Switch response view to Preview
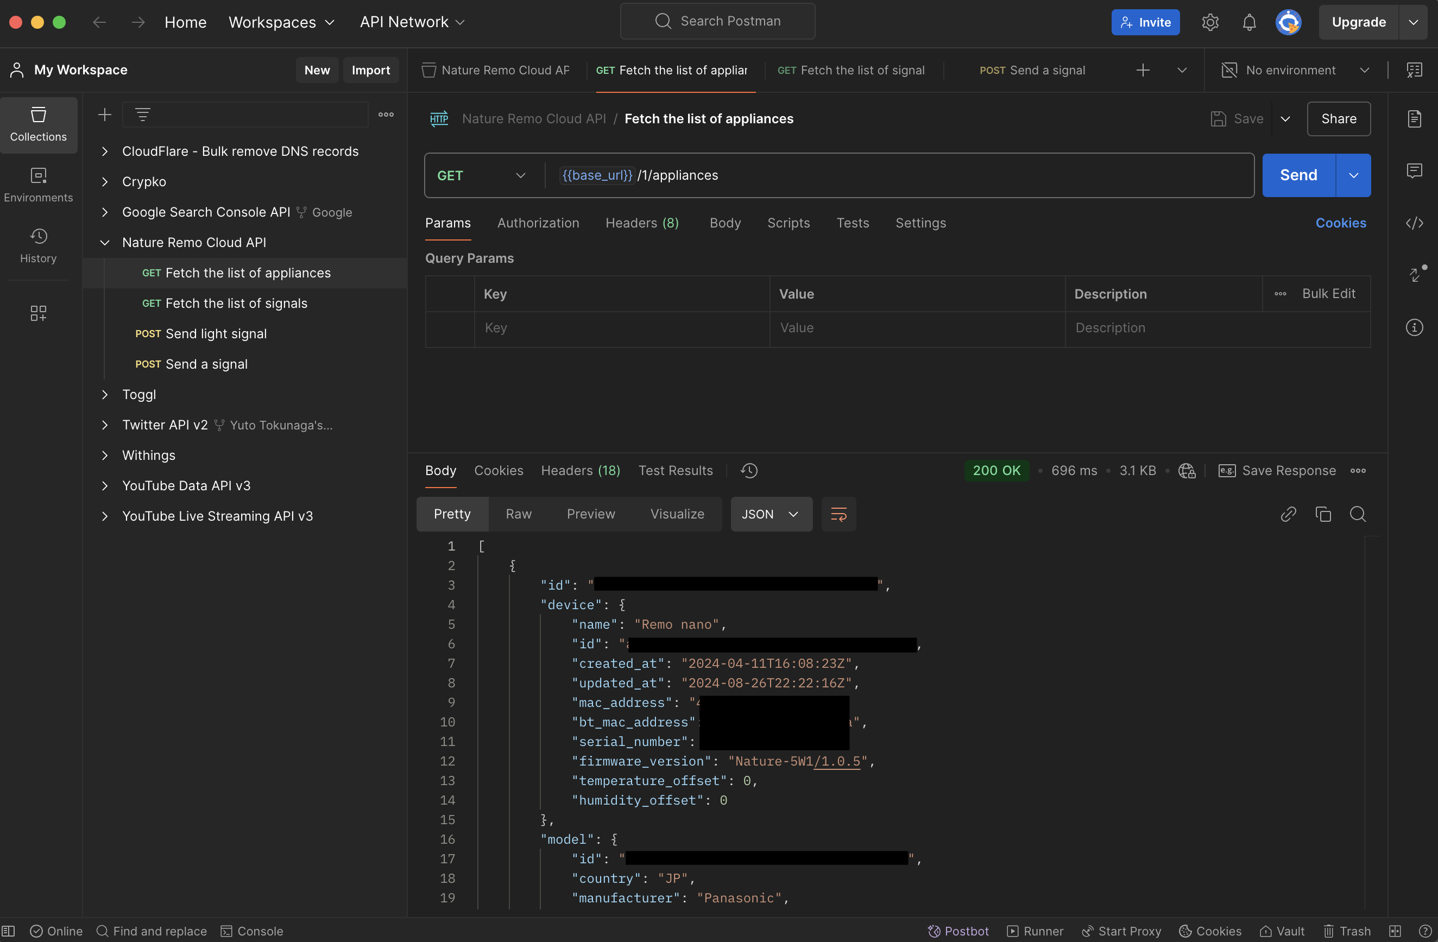Image resolution: width=1438 pixels, height=942 pixels. pos(590,514)
